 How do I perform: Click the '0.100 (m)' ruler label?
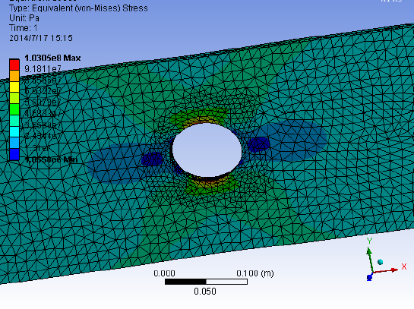click(255, 273)
